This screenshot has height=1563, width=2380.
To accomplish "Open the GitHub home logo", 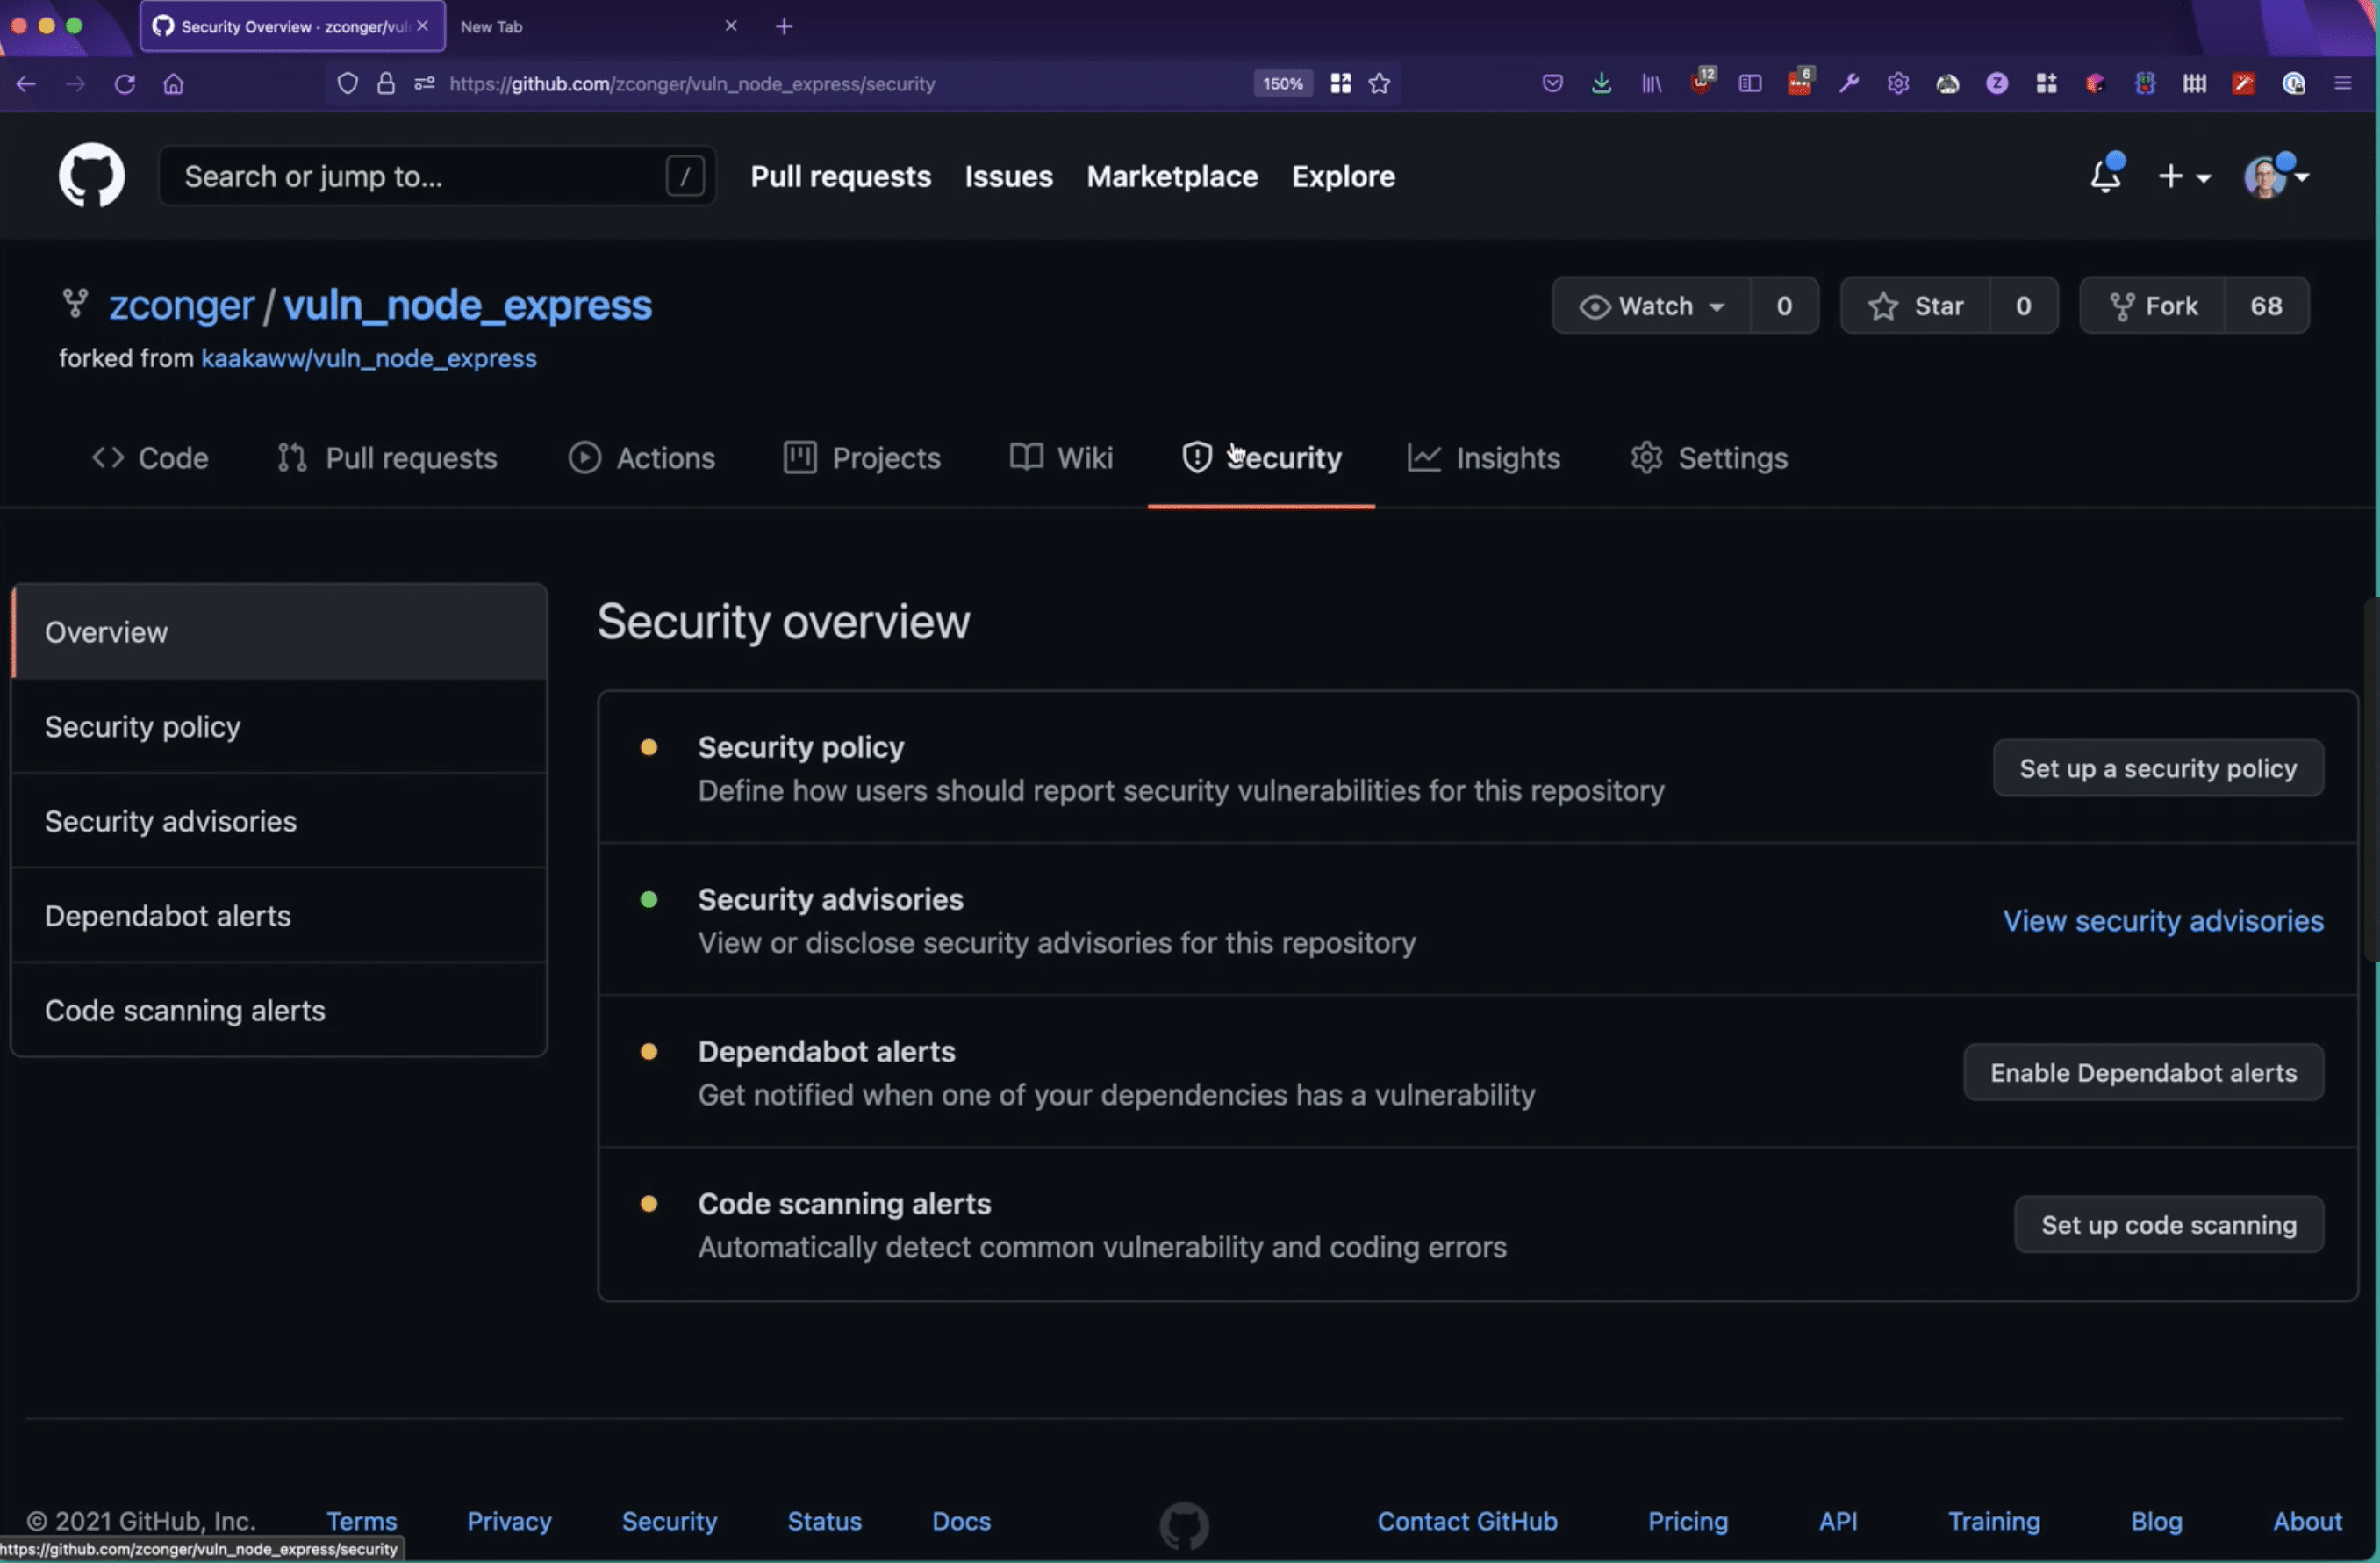I will (91, 175).
